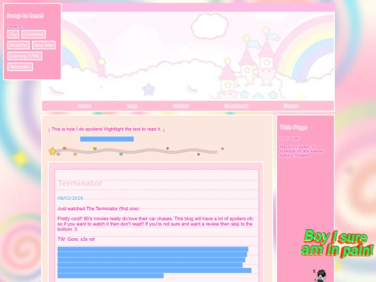This screenshot has height=282, width=376.
Task: Click the 'Pretty cool!! 80's movies' paragraph
Action: (x=155, y=224)
